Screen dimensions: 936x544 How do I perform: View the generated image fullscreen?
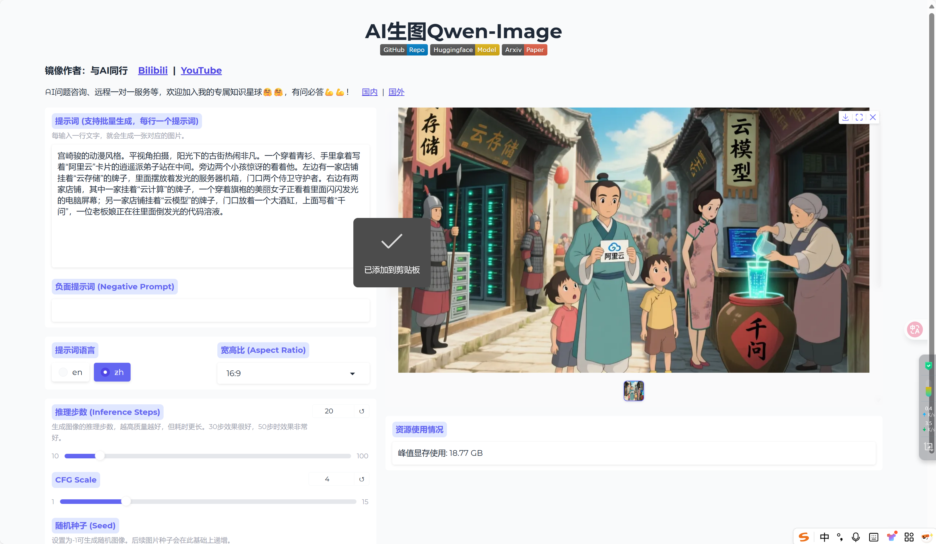click(859, 117)
